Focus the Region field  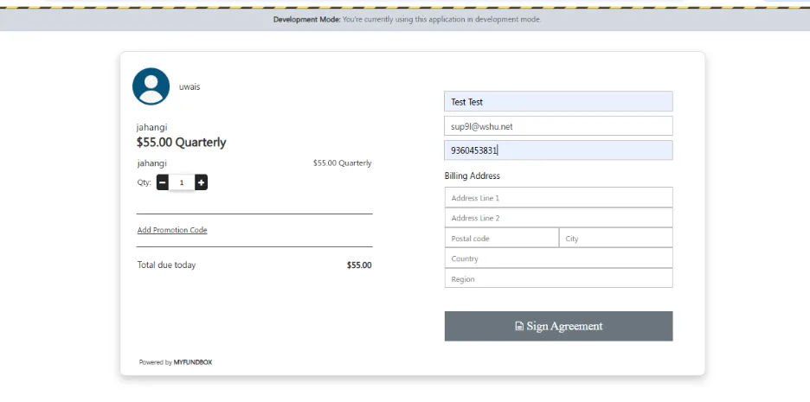coord(558,278)
